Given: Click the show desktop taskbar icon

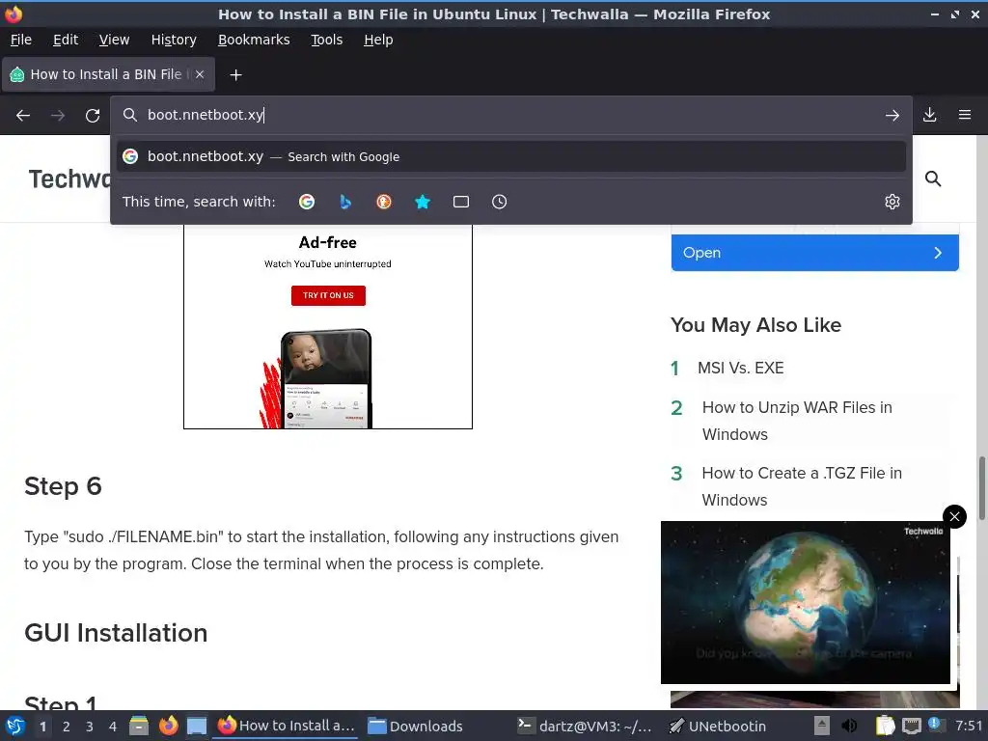Looking at the screenshot, I should coord(197,726).
